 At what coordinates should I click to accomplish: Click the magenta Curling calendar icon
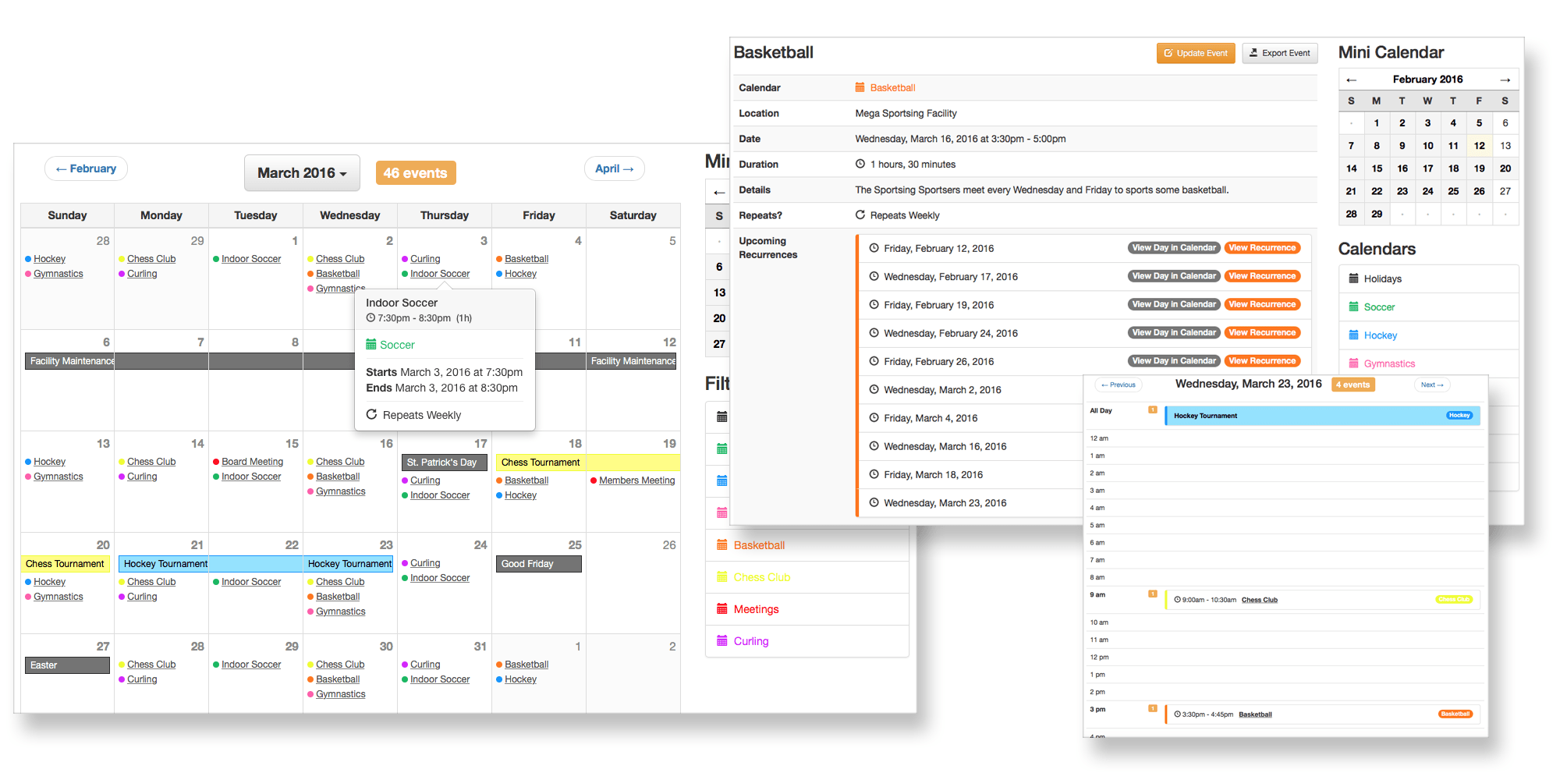[x=721, y=641]
